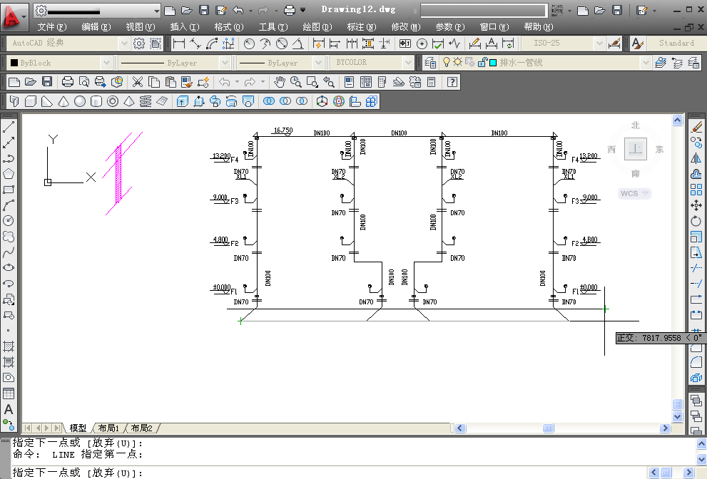Activate the Radius dimension tool
This screenshot has width=707, height=479.
tap(249, 43)
